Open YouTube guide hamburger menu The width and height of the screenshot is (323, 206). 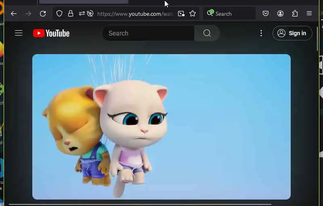[19, 33]
